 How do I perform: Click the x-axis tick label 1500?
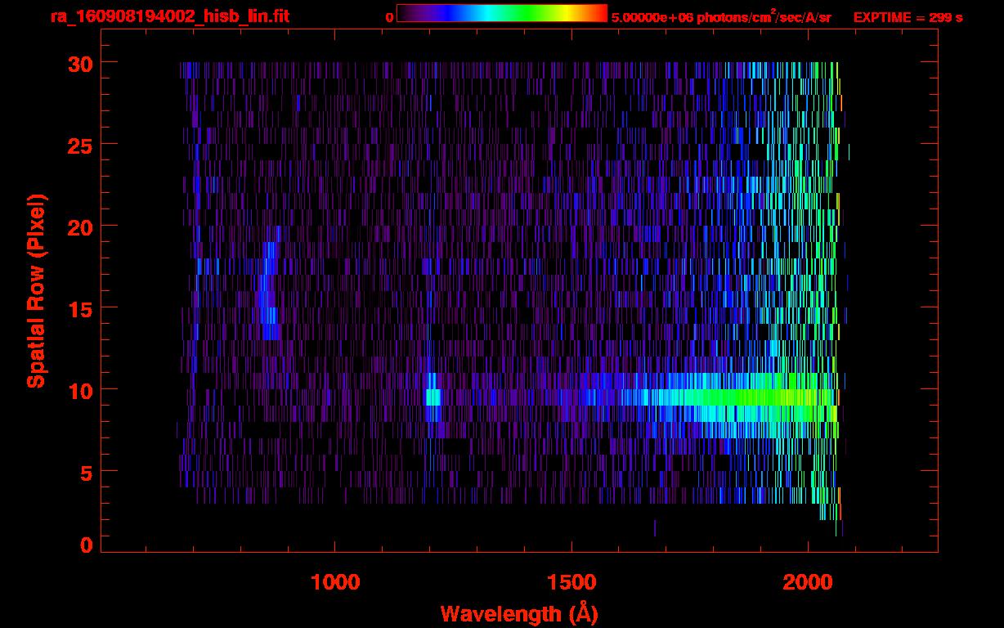pos(571,582)
